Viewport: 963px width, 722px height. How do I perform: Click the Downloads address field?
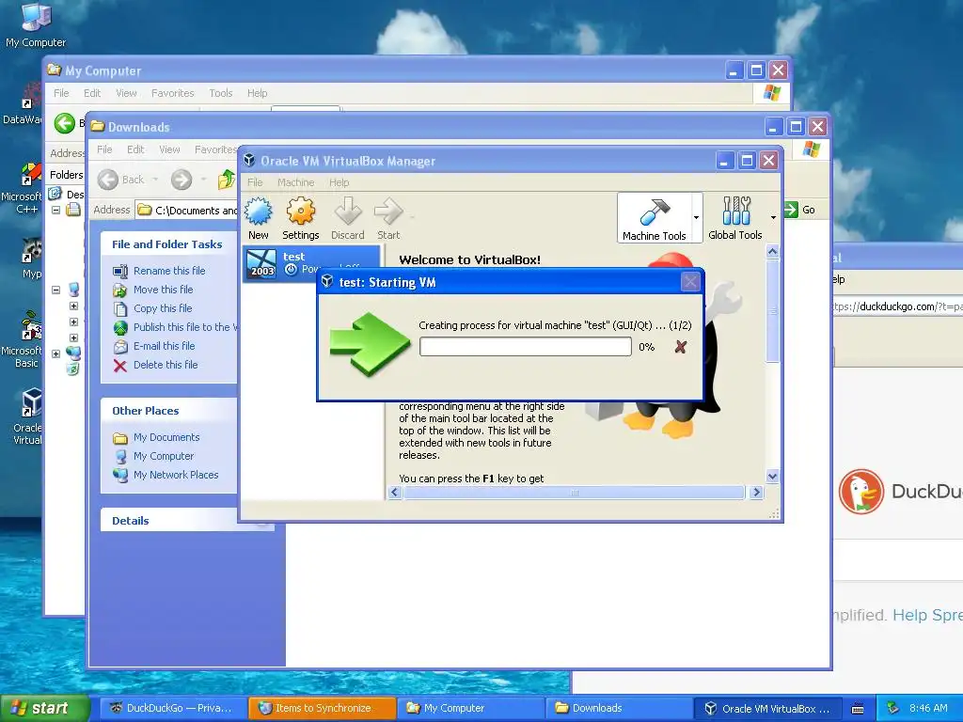click(187, 210)
